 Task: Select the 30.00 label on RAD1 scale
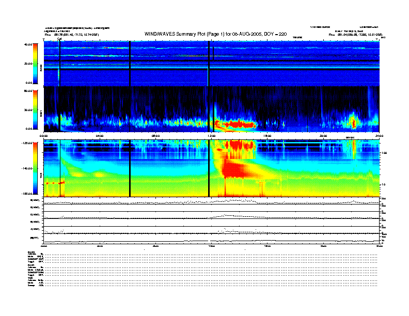28,110
